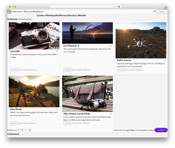
Task: Open external link icon for DJI Phantom 4
Action: pyautogui.click(x=110, y=46)
